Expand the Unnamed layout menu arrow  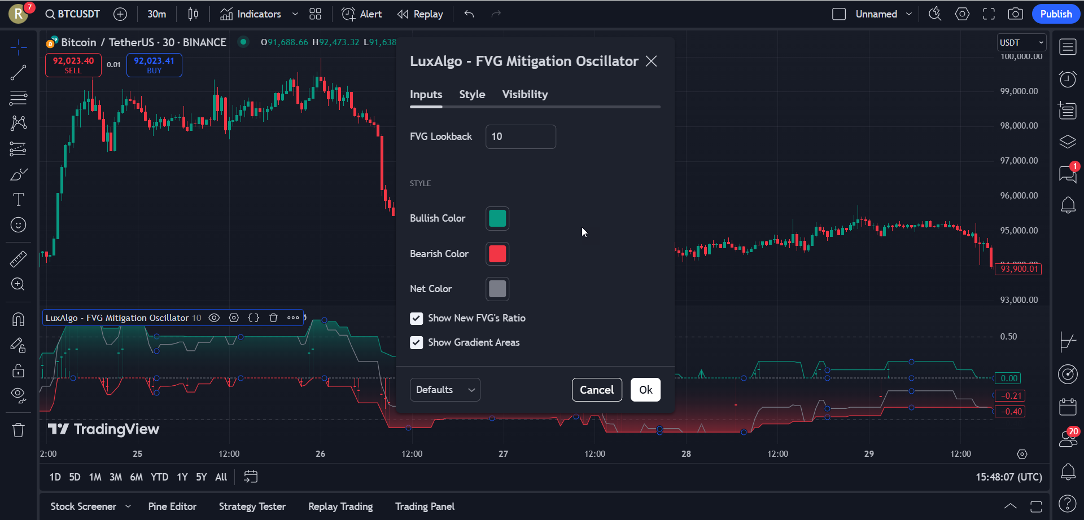point(909,14)
